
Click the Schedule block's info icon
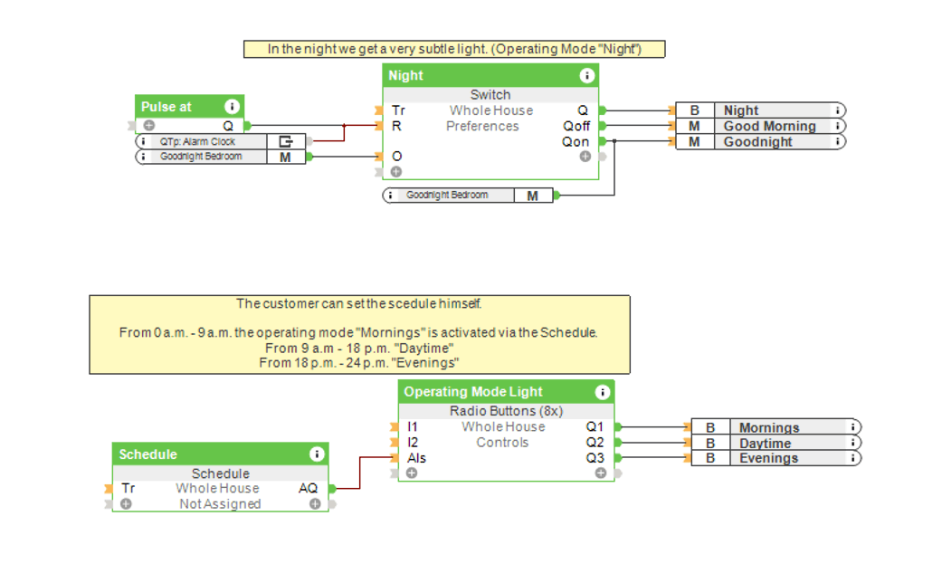pyautogui.click(x=317, y=454)
